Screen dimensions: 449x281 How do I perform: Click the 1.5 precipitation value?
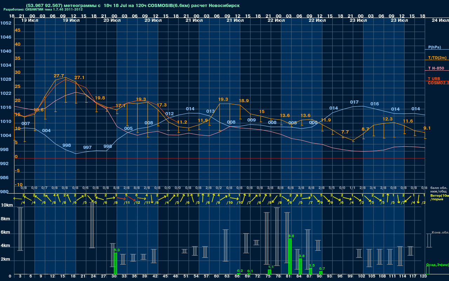(312, 265)
